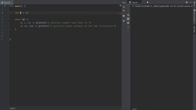Hide the Run tool window with minimize dash
196x110 pixels.
pyautogui.click(x=190, y=2)
